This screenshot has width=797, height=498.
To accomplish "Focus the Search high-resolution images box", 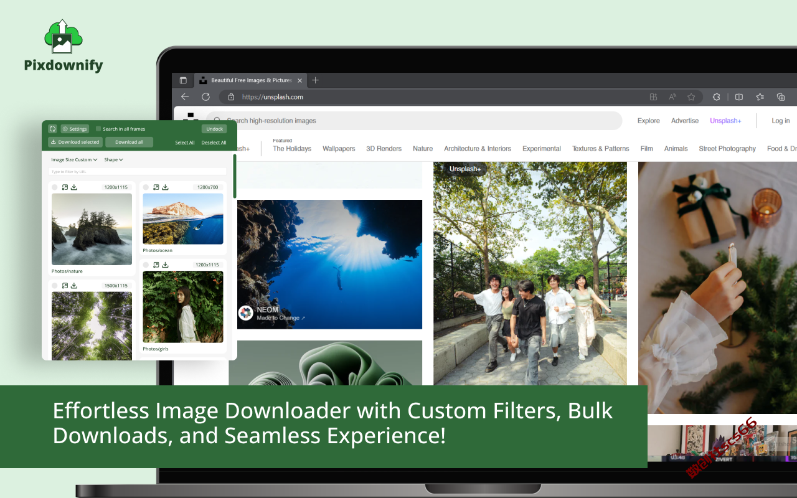I will tap(414, 121).
